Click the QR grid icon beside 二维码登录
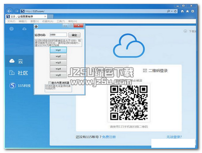Image resolution: width=202 pixels, height=153 pixels. pos(145,70)
